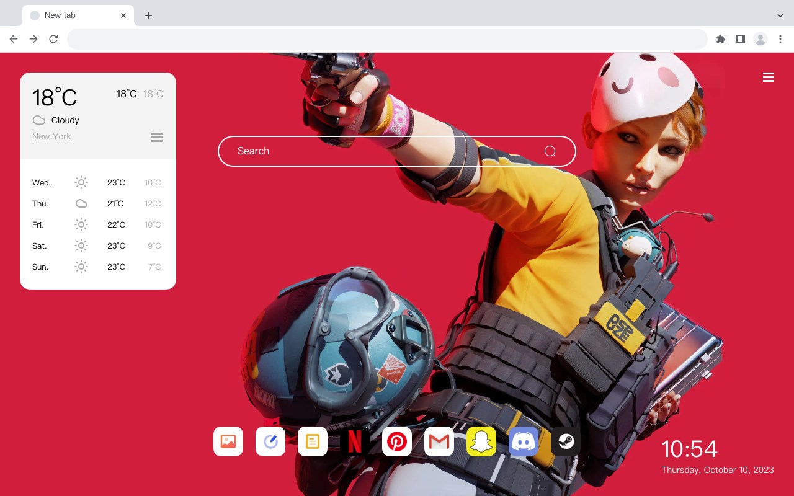Open the Chrome three-dot menu

(780, 39)
